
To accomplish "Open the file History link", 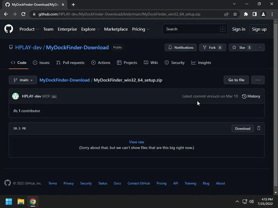I will coord(251,96).
